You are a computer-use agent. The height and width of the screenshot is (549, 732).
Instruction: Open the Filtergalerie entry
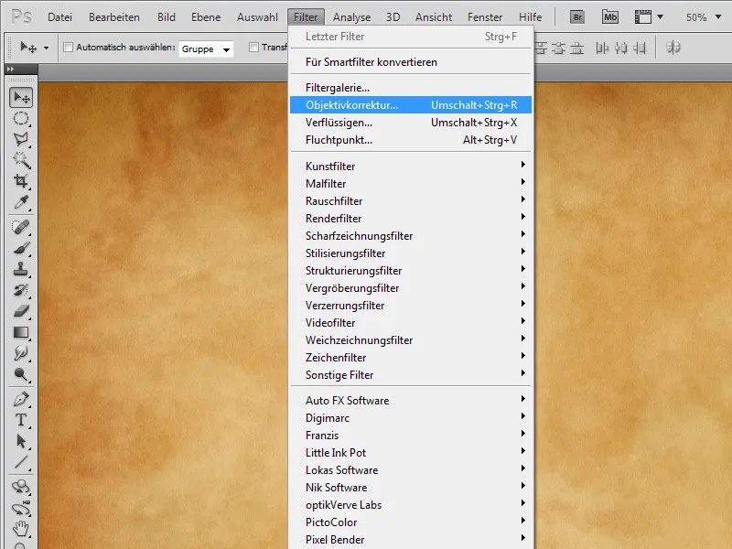pyautogui.click(x=410, y=87)
